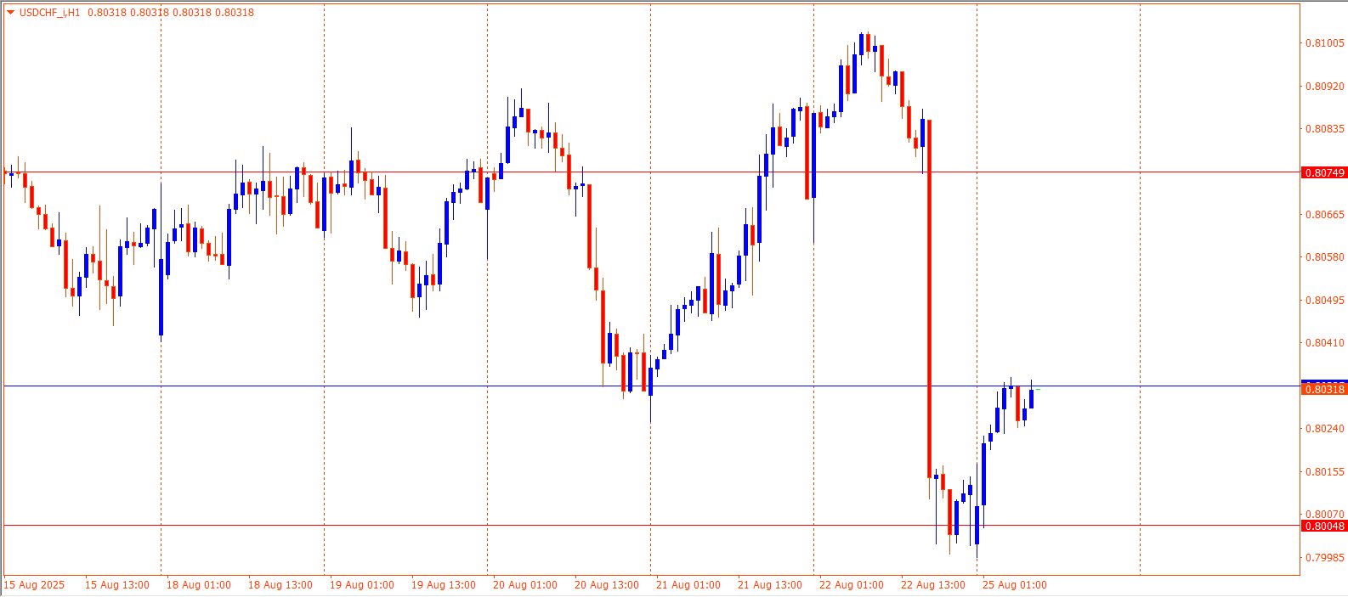Click the orange triangle beside USDCHF_i,H1
The height and width of the screenshot is (597, 1348).
10,13
